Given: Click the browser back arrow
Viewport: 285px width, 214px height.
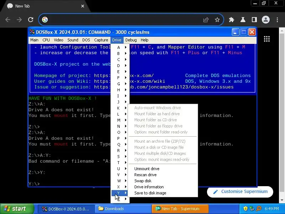Looking at the screenshot, I should point(8,20).
